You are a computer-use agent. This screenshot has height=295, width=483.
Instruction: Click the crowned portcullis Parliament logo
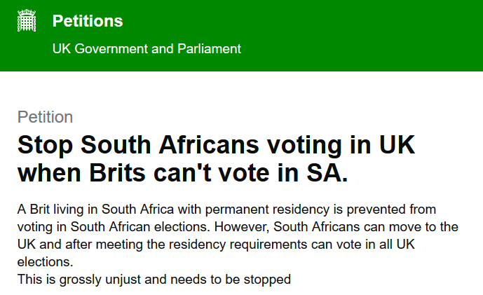tap(27, 20)
